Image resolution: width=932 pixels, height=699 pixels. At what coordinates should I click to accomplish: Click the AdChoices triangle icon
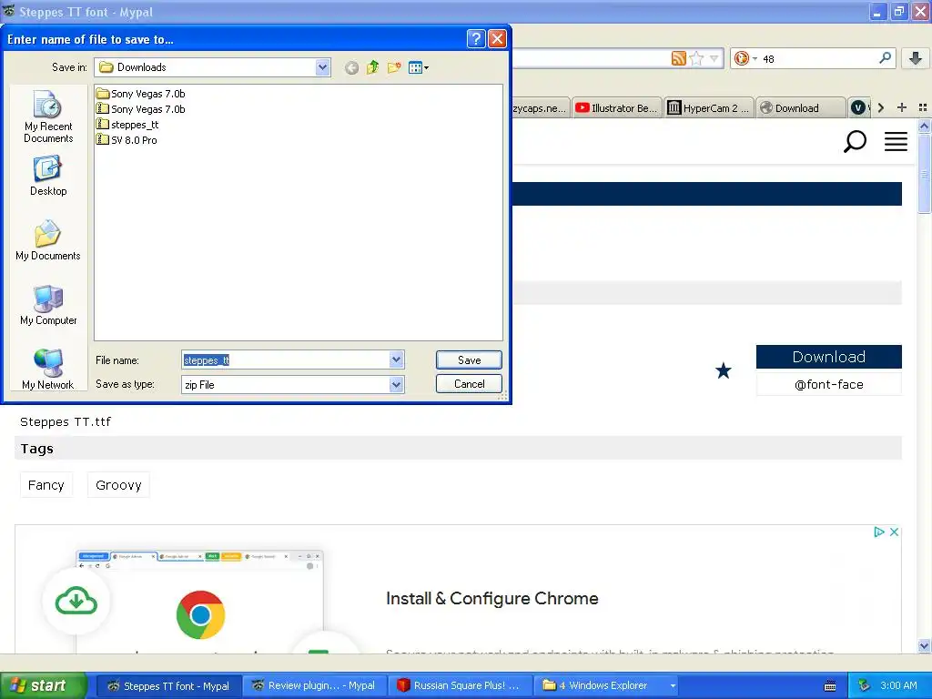click(879, 532)
